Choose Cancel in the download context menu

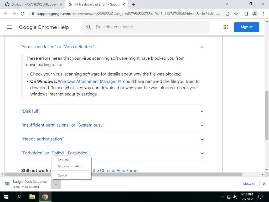71,175
